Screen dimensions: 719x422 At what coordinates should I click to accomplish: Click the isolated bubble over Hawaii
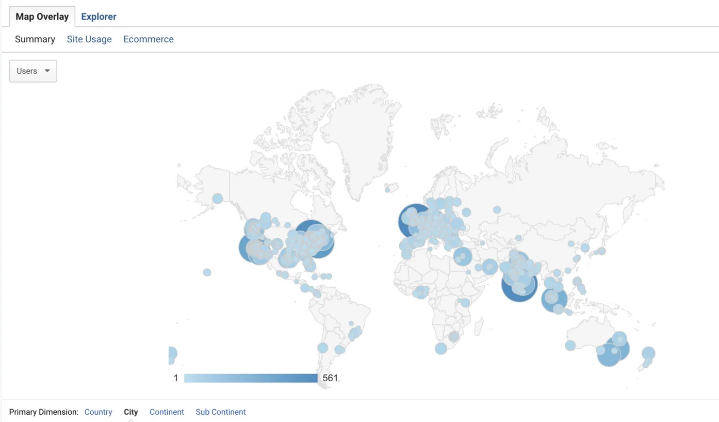207,272
